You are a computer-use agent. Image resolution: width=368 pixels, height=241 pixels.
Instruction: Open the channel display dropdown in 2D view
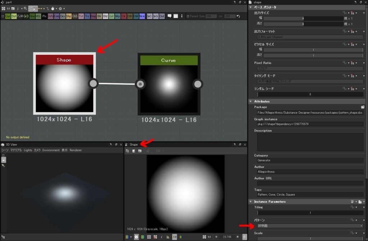click(x=129, y=237)
